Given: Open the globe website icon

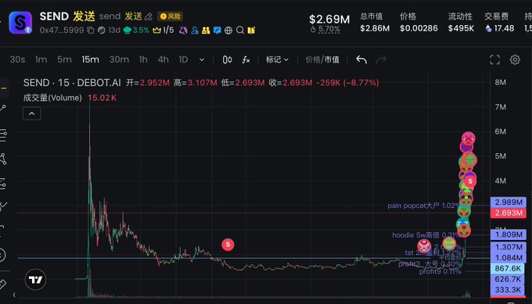Looking at the screenshot, I should [x=228, y=30].
